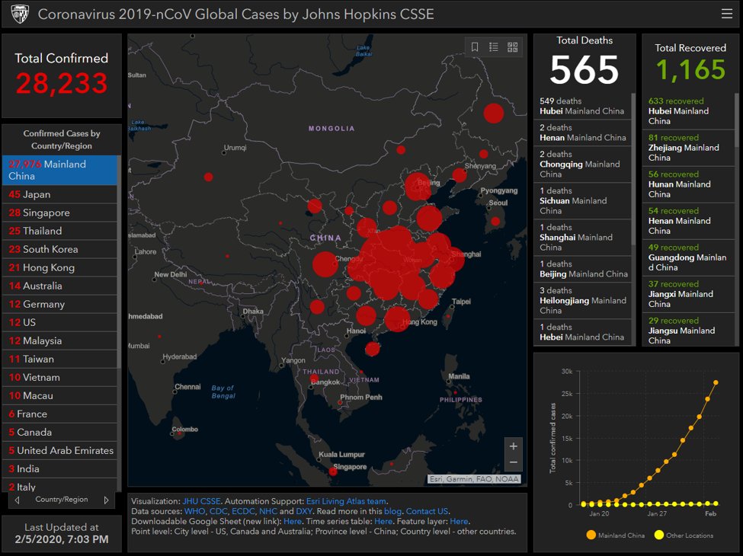Select 81 recovered Zhejiang entry

click(688, 147)
